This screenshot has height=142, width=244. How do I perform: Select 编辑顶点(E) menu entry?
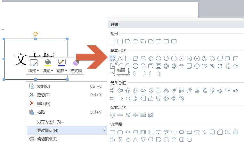click(x=66, y=139)
